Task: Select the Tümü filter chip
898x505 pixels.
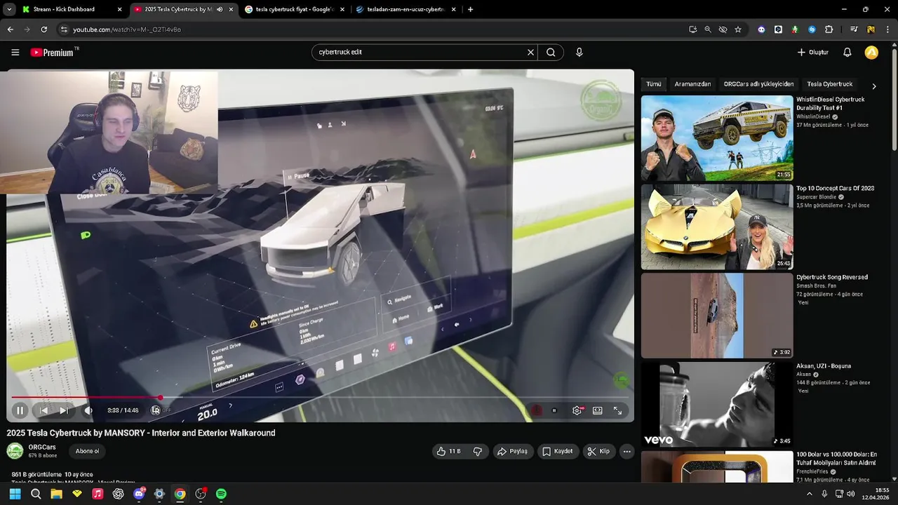Action: pyautogui.click(x=654, y=84)
